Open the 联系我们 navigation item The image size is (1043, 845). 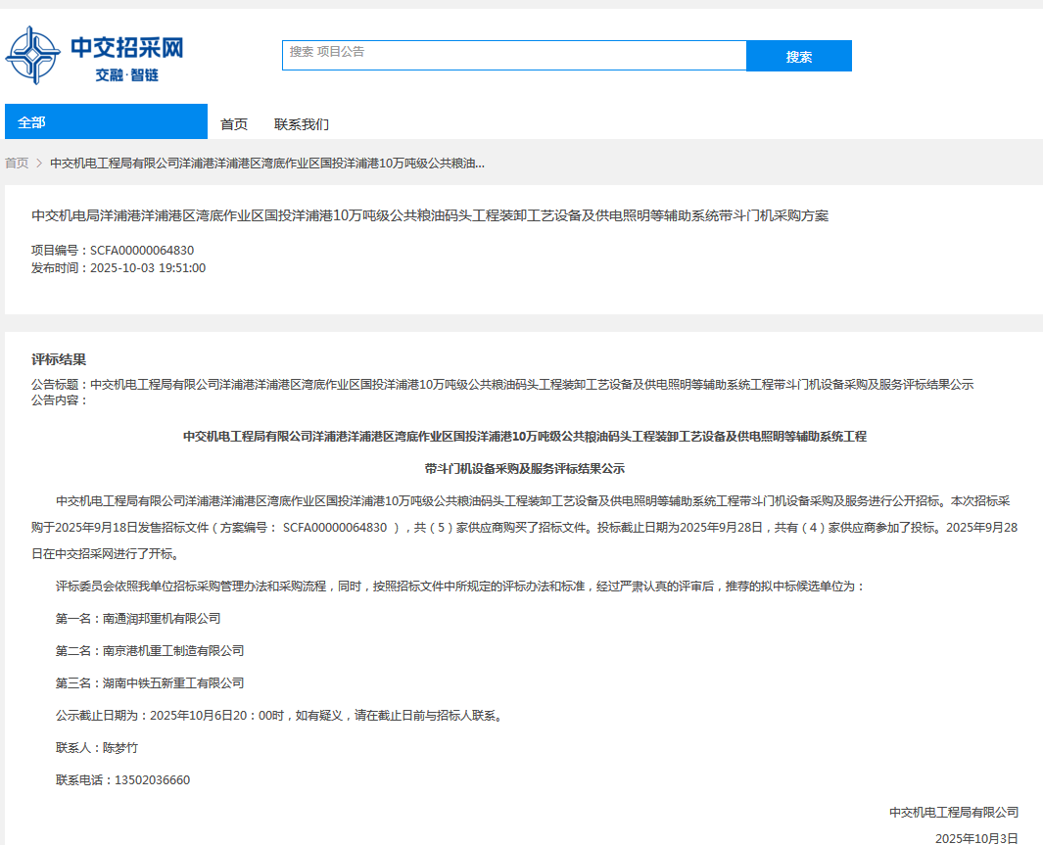point(302,124)
